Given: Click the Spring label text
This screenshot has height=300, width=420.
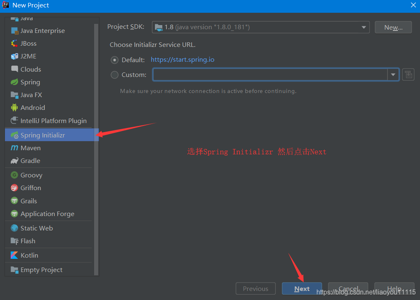Looking at the screenshot, I should (30, 82).
